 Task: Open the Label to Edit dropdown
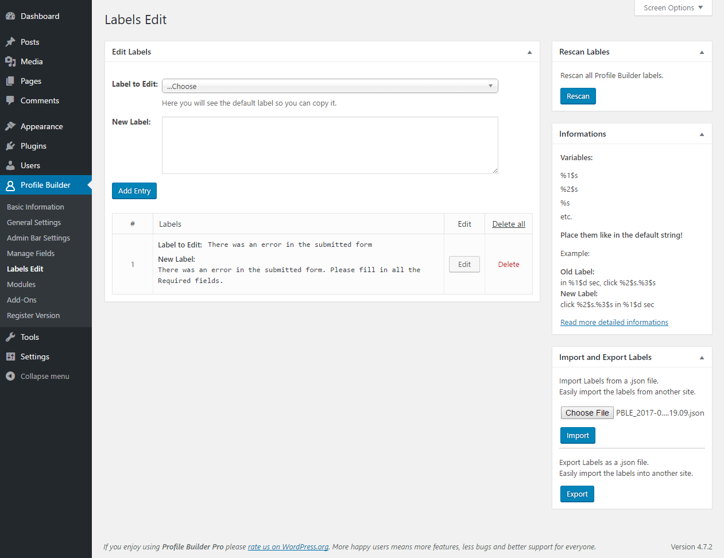(x=330, y=86)
